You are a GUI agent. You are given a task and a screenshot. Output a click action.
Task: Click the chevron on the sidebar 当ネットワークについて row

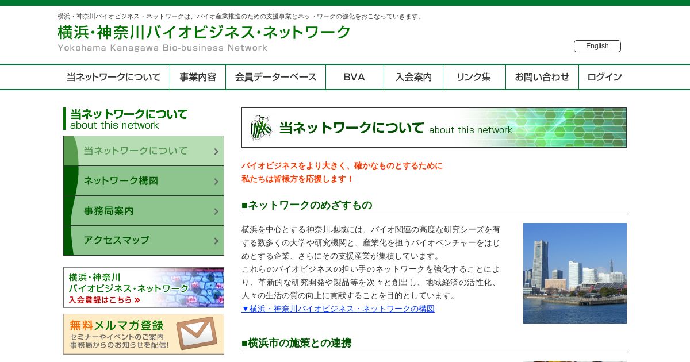pos(216,152)
